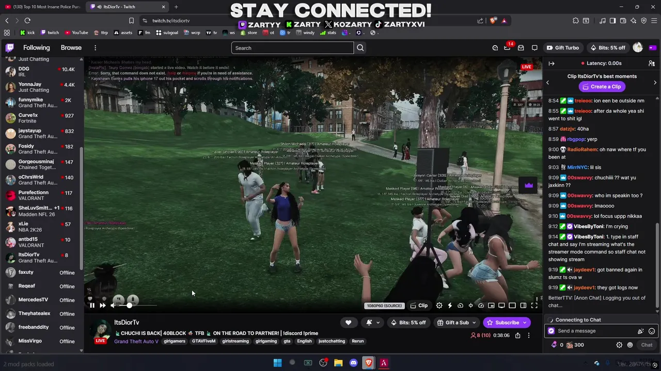661x371 pixels.
Task: Open the Brave hamburger menu
Action: (654, 21)
